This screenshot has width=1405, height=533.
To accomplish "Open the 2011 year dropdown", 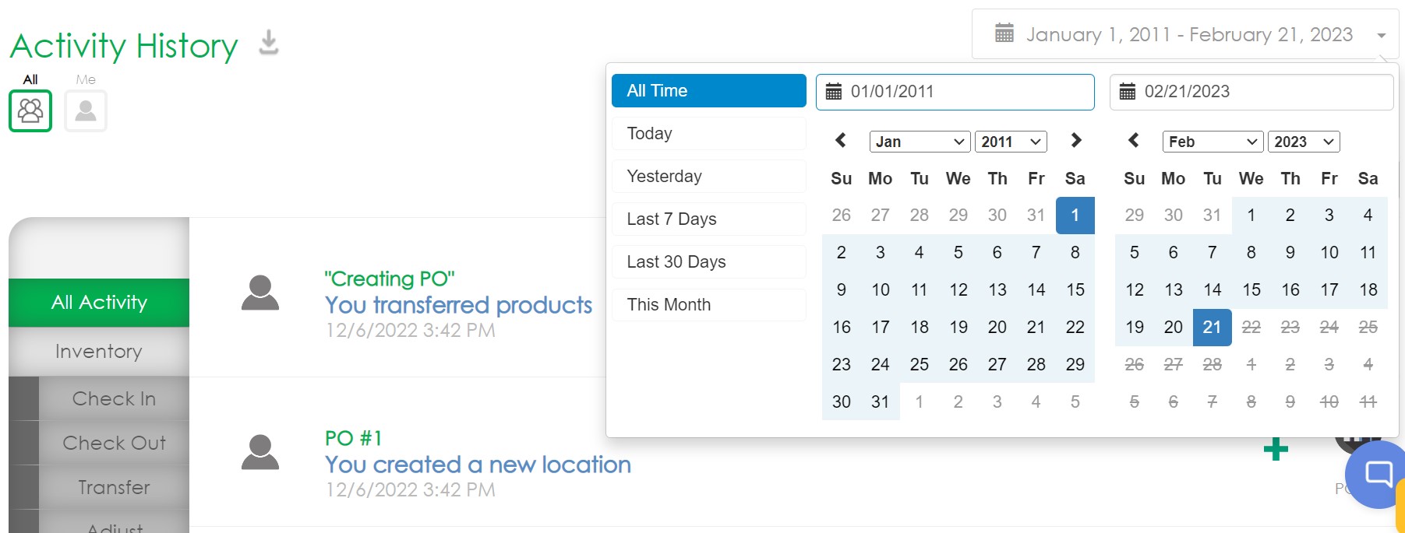I will (1011, 142).
